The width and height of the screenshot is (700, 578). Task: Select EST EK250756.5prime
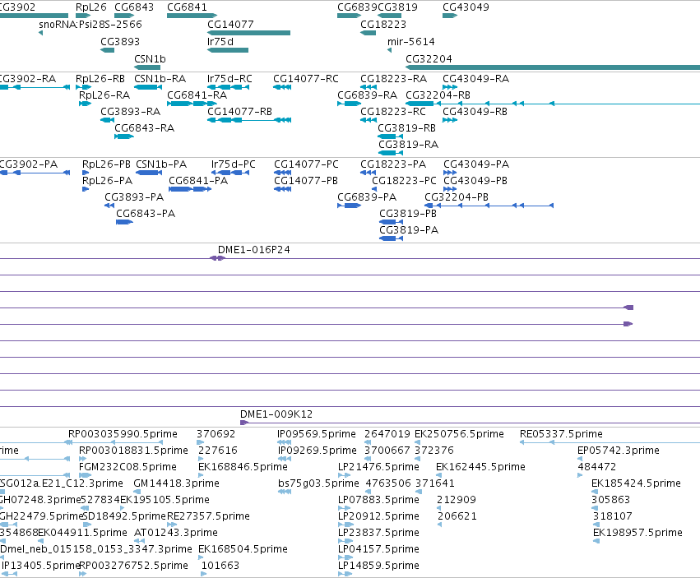click(459, 434)
